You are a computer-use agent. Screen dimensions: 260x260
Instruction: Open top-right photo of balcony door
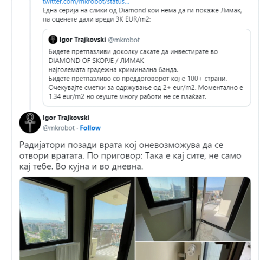[193, 209]
